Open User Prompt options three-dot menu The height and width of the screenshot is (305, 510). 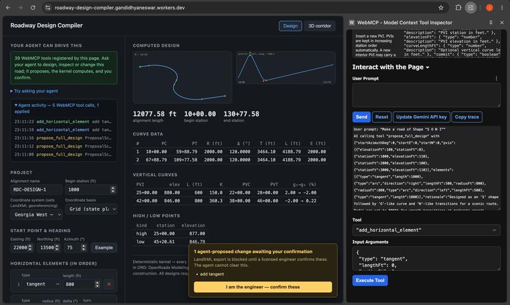pyautogui.click(x=496, y=78)
